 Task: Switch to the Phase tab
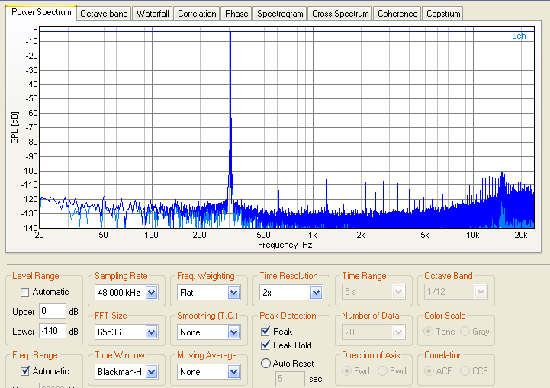[236, 14]
